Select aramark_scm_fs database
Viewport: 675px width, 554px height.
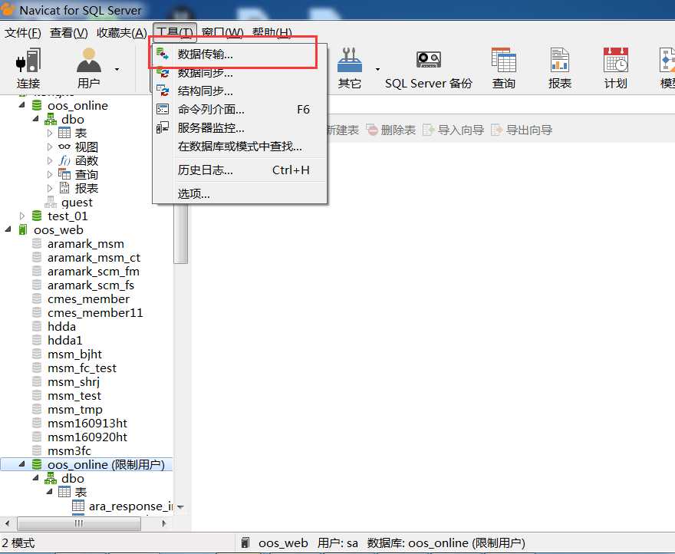91,285
